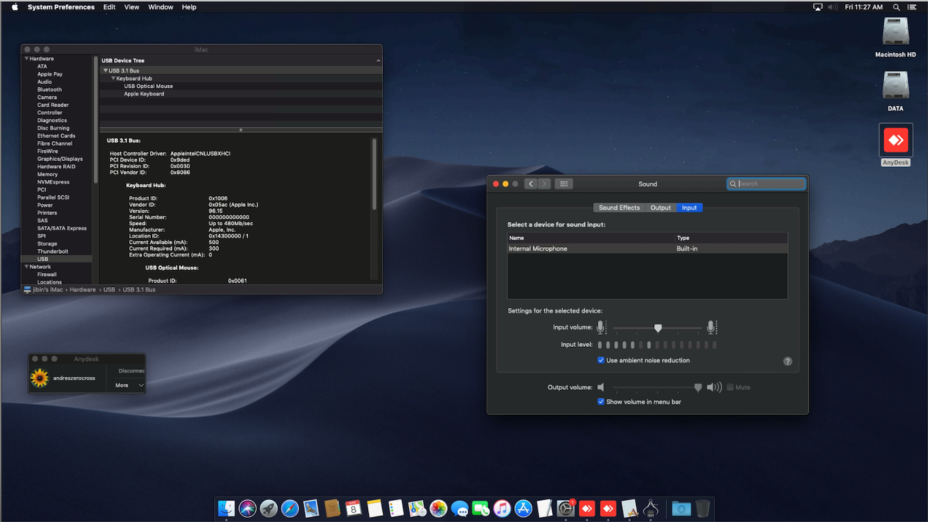Open Trash in the Dock

tap(702, 508)
